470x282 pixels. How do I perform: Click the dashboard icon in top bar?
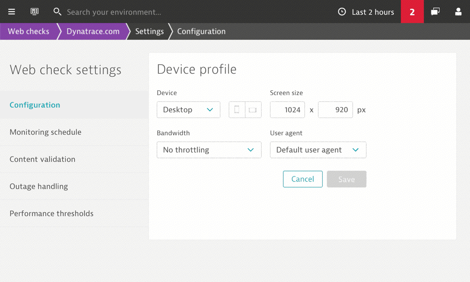[x=34, y=11]
